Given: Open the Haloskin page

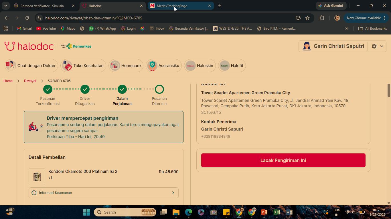Looking at the screenshot, I should pos(200,66).
